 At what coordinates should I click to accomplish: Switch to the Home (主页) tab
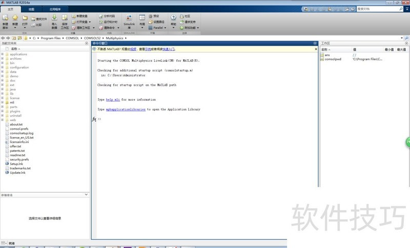pos(10,9)
